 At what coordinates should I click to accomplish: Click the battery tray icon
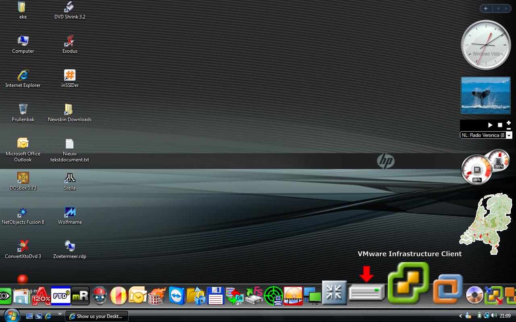pyautogui.click(x=480, y=316)
